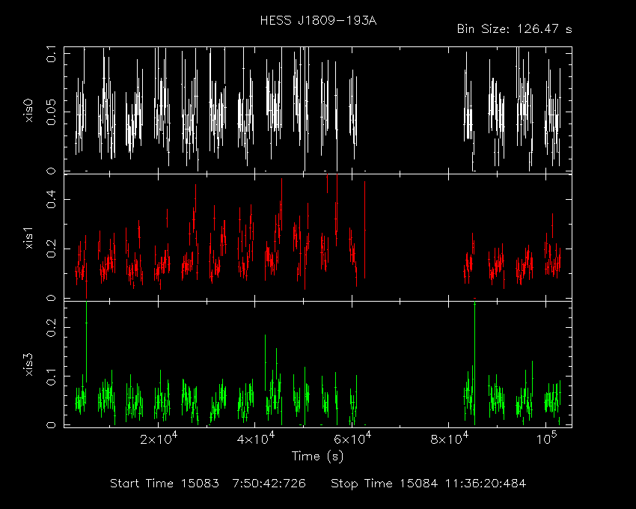Click the 0.4 tick label on xis1 axis
This screenshot has width=636, height=509.
(52, 200)
